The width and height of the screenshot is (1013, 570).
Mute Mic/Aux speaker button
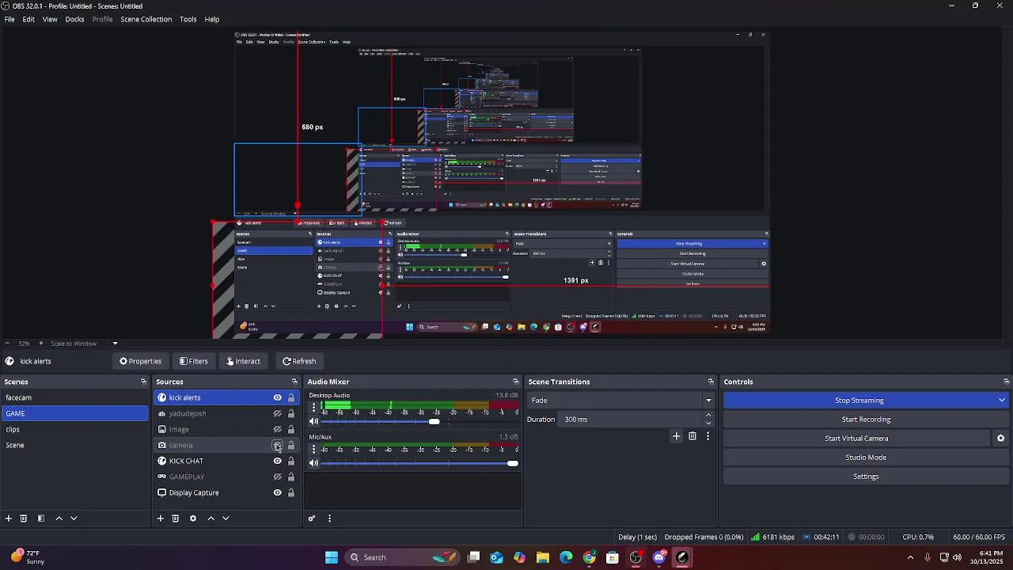pyautogui.click(x=313, y=463)
